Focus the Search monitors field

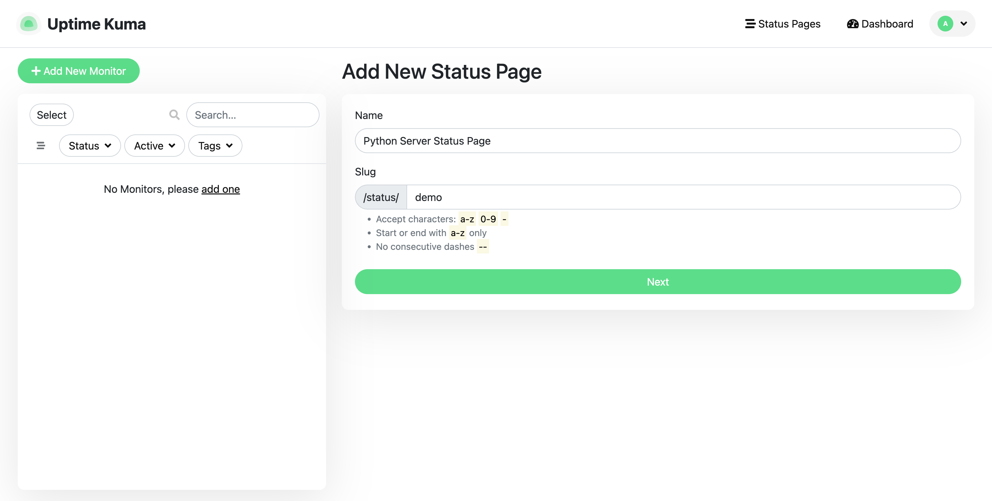pyautogui.click(x=253, y=115)
